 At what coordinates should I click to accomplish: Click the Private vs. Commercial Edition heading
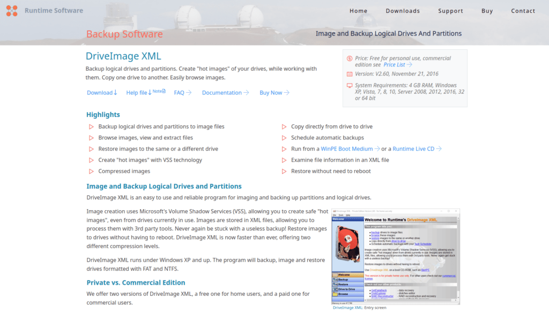136,283
